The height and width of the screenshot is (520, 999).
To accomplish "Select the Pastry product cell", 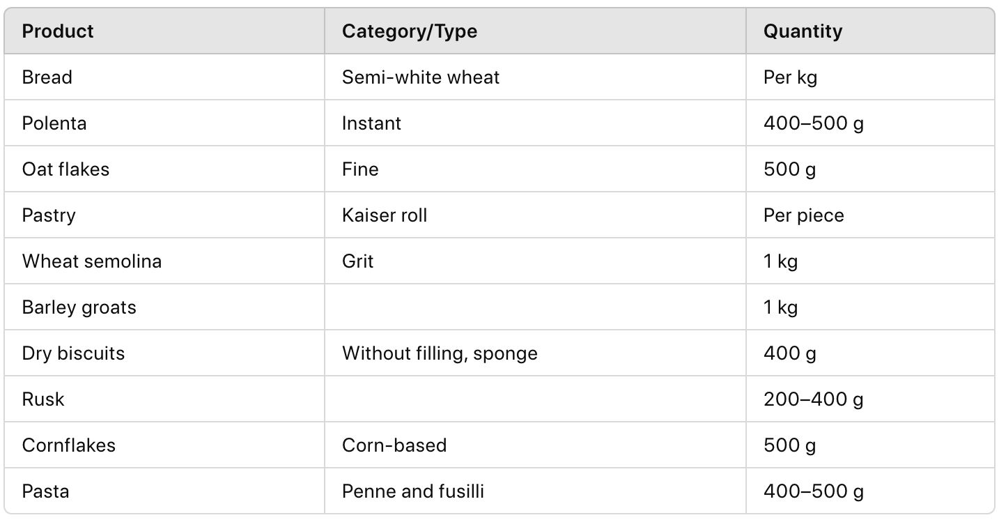I will coord(49,215).
